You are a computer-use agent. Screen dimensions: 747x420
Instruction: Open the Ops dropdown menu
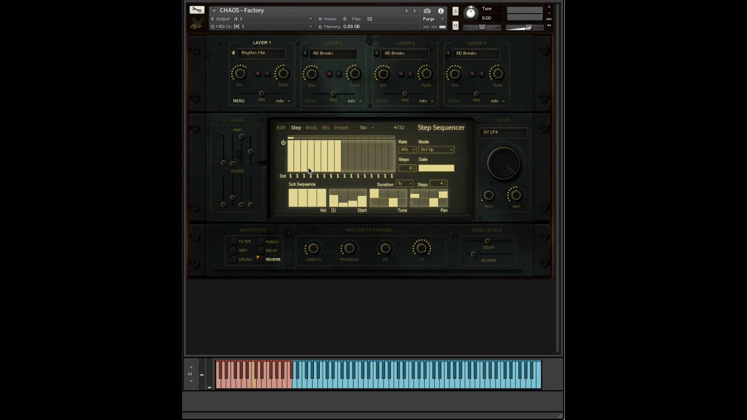[366, 128]
